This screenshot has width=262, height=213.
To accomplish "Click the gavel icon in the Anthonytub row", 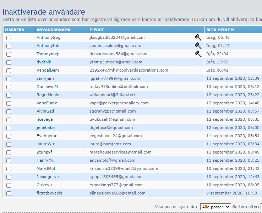I will tap(198, 46).
